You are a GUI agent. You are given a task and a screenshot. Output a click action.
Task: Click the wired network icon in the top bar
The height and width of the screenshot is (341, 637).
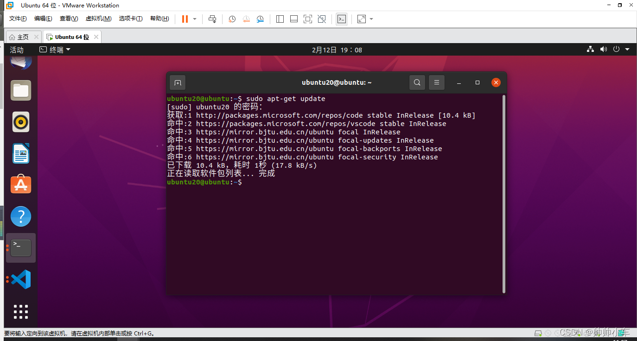590,49
